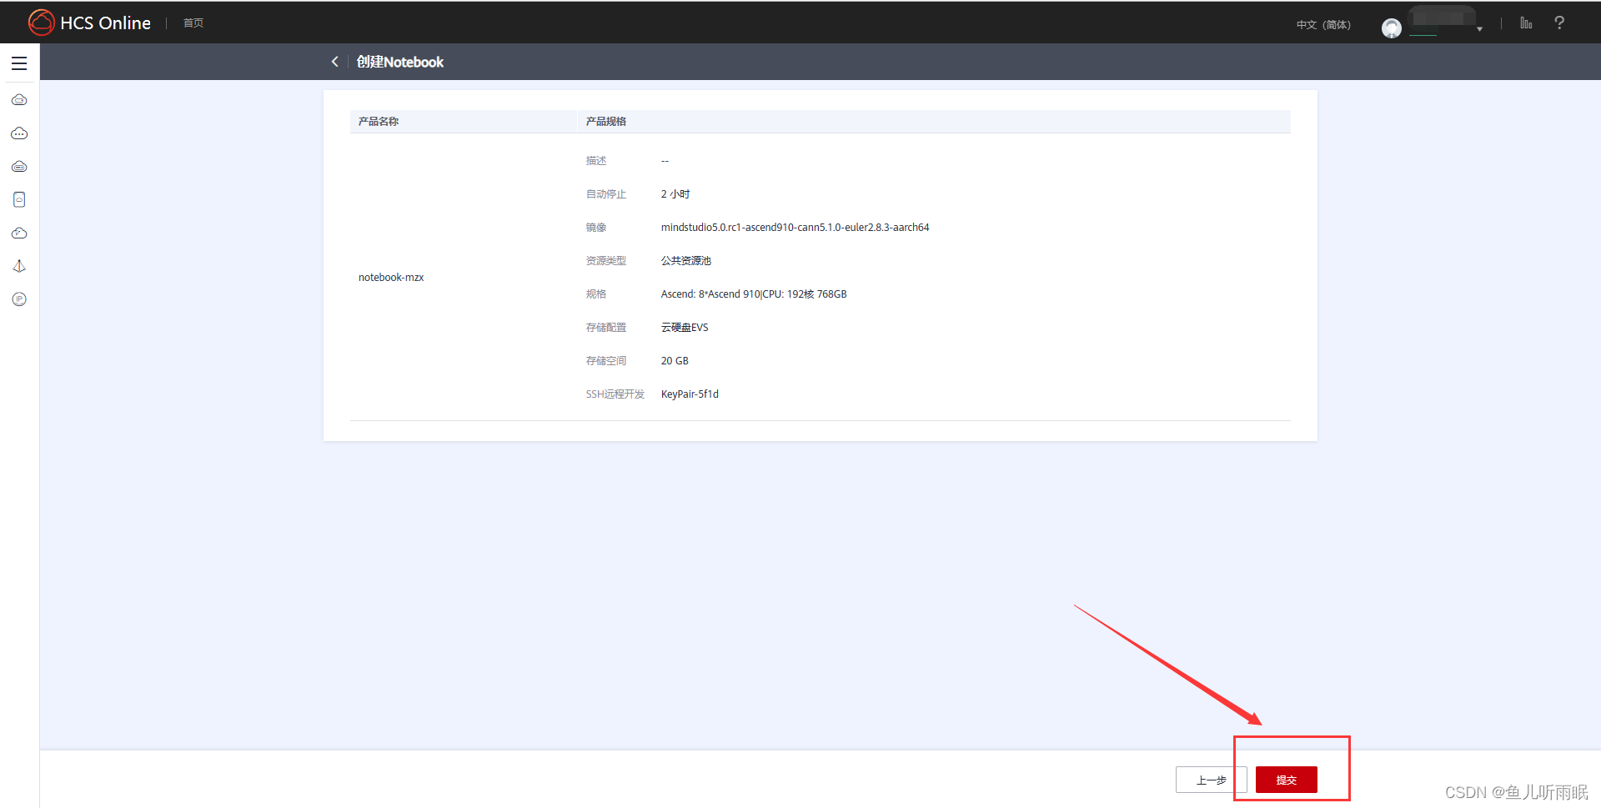Select the first cloud service icon in sidebar

pos(19,99)
